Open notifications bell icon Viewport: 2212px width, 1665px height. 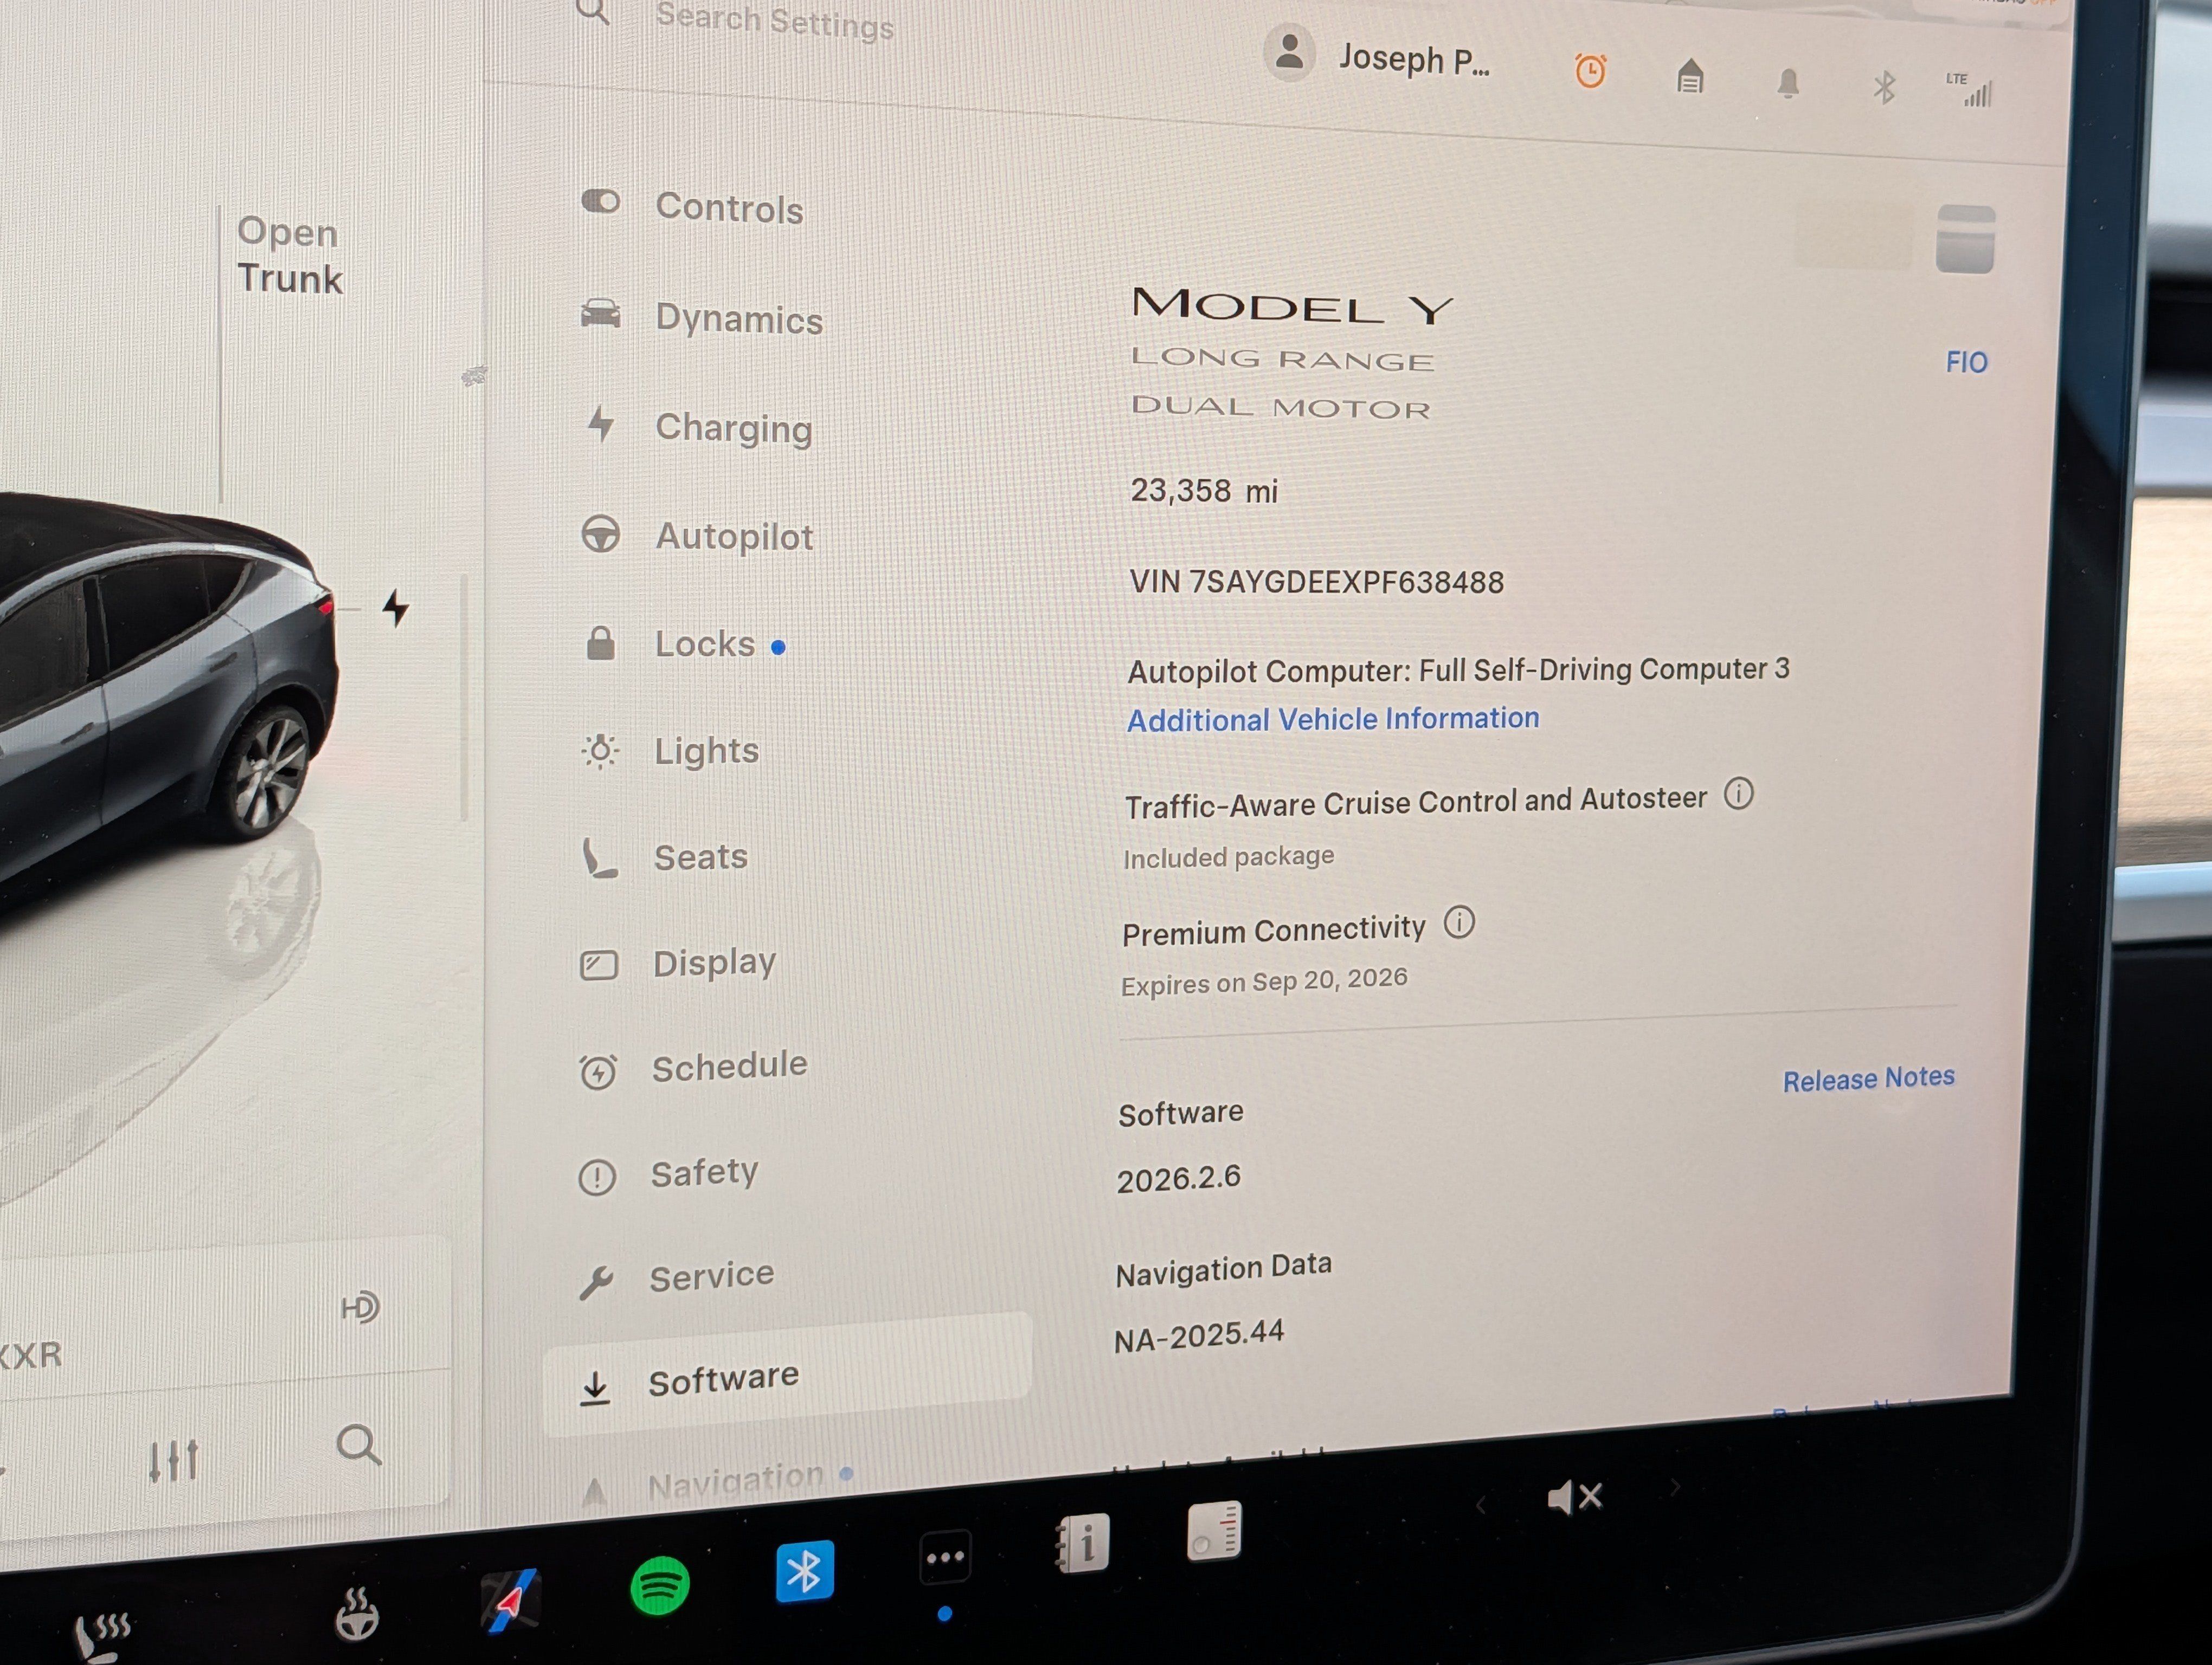click(x=1788, y=83)
